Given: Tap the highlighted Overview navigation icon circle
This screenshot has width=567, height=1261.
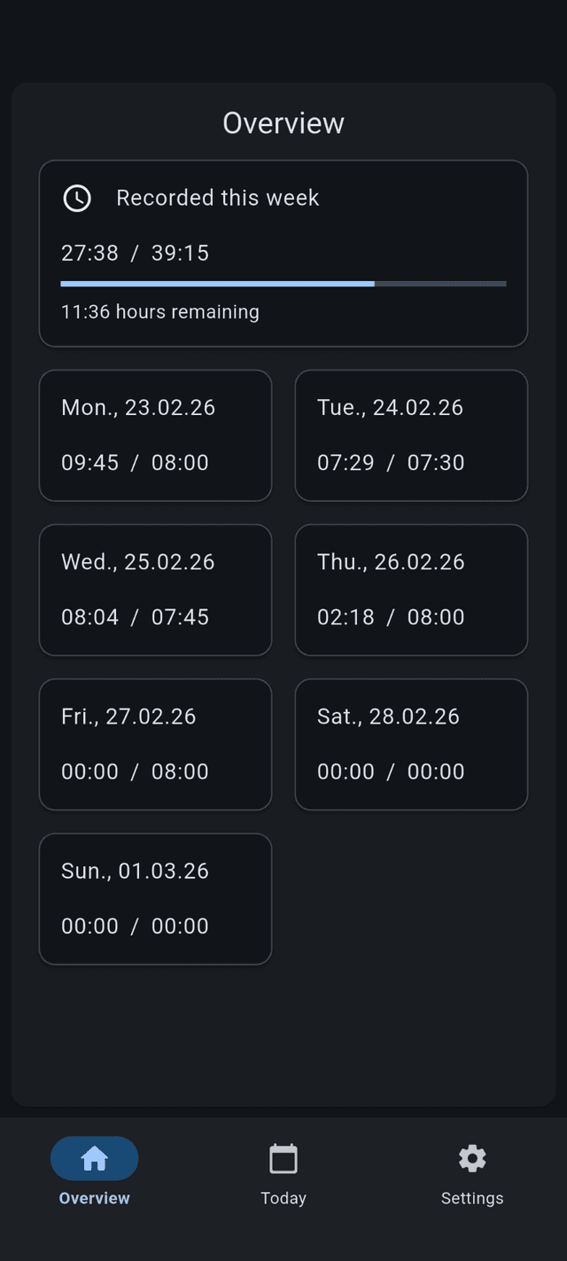Looking at the screenshot, I should 94,1157.
